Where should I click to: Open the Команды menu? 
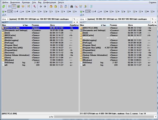[26, 2]
